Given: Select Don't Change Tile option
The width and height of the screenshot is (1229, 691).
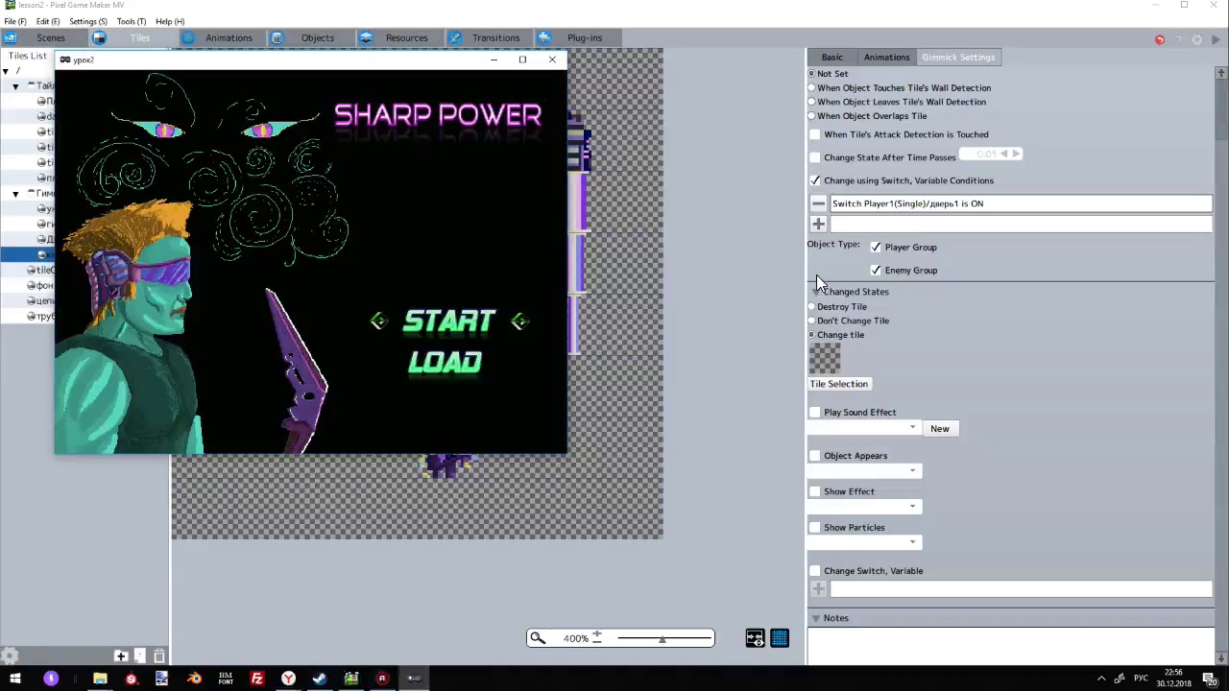Looking at the screenshot, I should [811, 321].
